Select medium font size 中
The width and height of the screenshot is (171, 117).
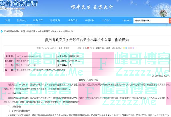[x=88, y=48]
